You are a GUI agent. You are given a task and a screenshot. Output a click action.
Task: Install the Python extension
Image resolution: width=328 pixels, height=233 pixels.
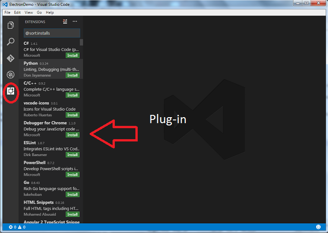point(73,76)
